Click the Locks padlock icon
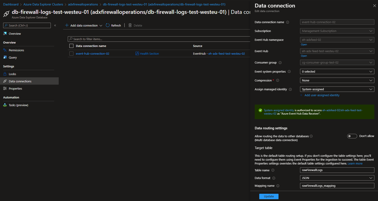 click(5, 74)
